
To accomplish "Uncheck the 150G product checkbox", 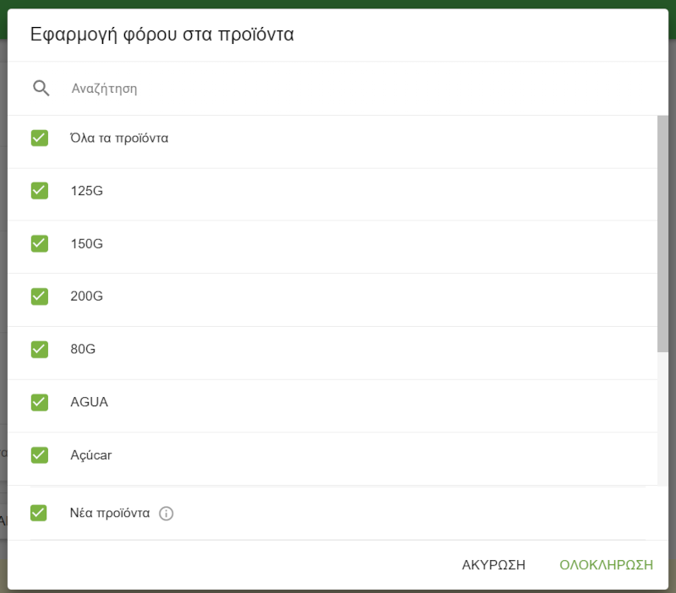I will (x=40, y=243).
